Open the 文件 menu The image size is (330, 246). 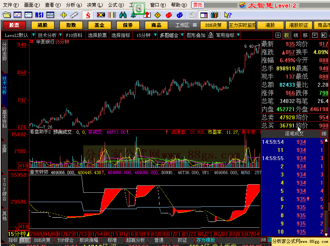pos(11,5)
